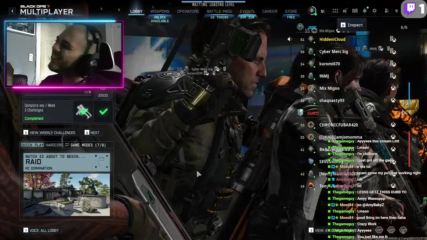
Task: Click Voice: All Lobby button
Action: (x=41, y=230)
